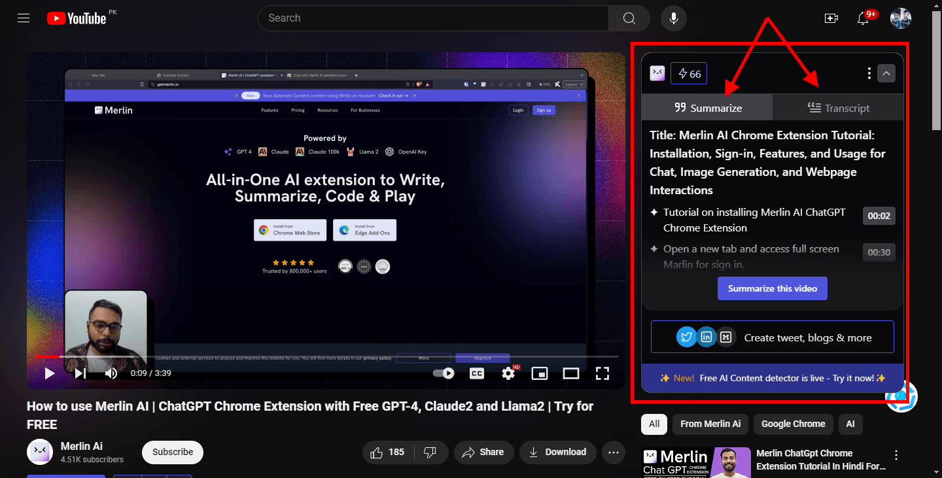Jump to the 00:02 timestamp
Viewport: 942px width, 478px height.
(879, 216)
